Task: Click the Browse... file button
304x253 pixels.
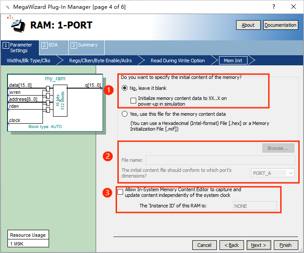Action: (x=278, y=148)
